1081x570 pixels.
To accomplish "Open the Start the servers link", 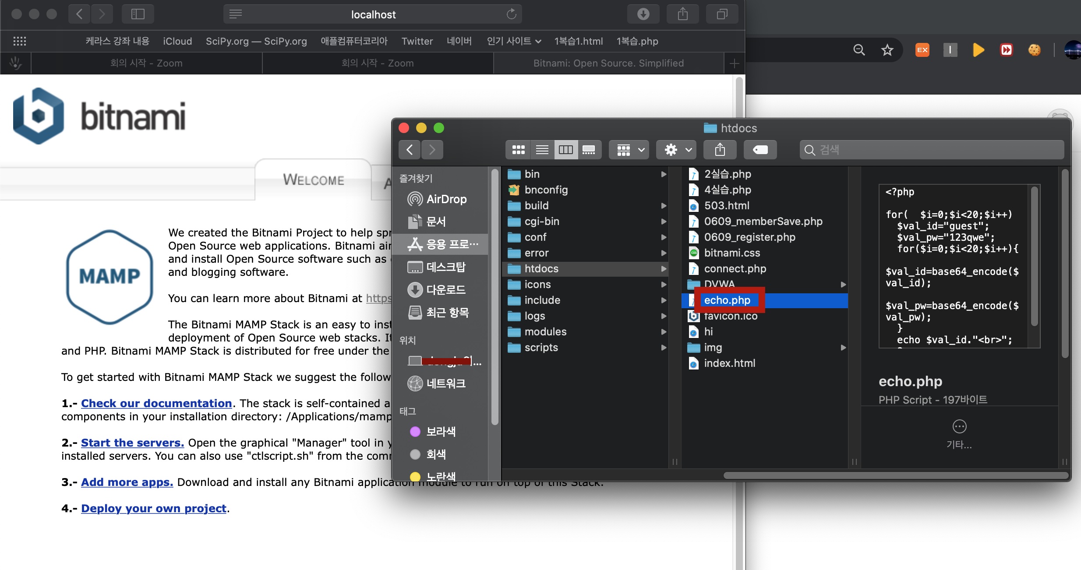I will [x=132, y=443].
